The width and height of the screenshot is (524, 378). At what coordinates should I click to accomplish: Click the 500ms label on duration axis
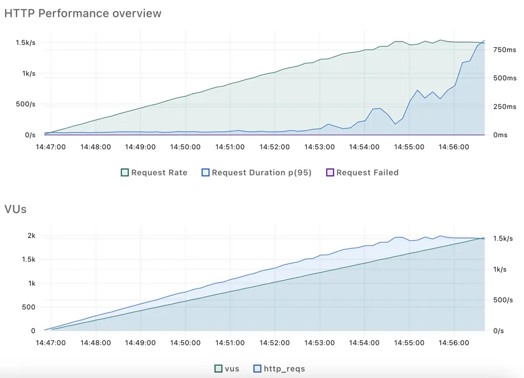(505, 78)
